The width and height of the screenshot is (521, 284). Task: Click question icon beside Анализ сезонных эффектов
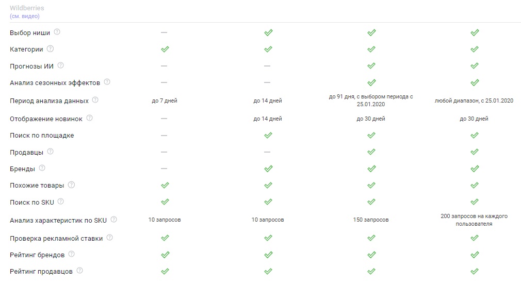pyautogui.click(x=107, y=82)
